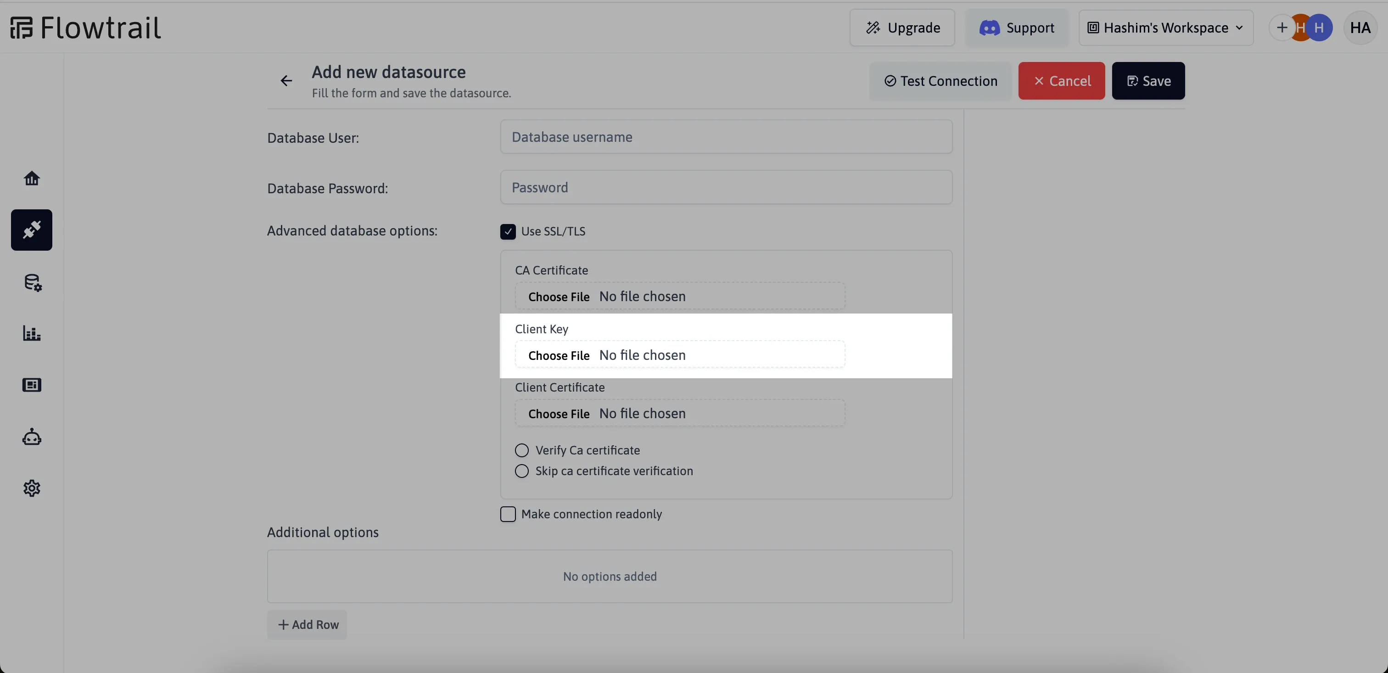This screenshot has height=673, width=1388.
Task: Go back using the left arrow icon
Action: [x=286, y=81]
